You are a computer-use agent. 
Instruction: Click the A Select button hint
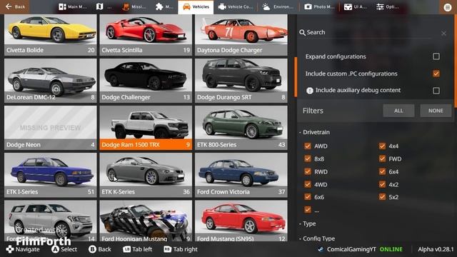pyautogui.click(x=64, y=249)
